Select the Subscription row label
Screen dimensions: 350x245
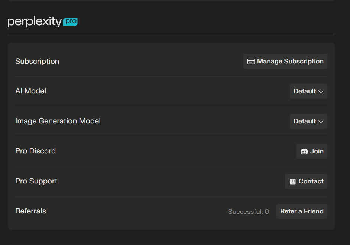(x=37, y=61)
